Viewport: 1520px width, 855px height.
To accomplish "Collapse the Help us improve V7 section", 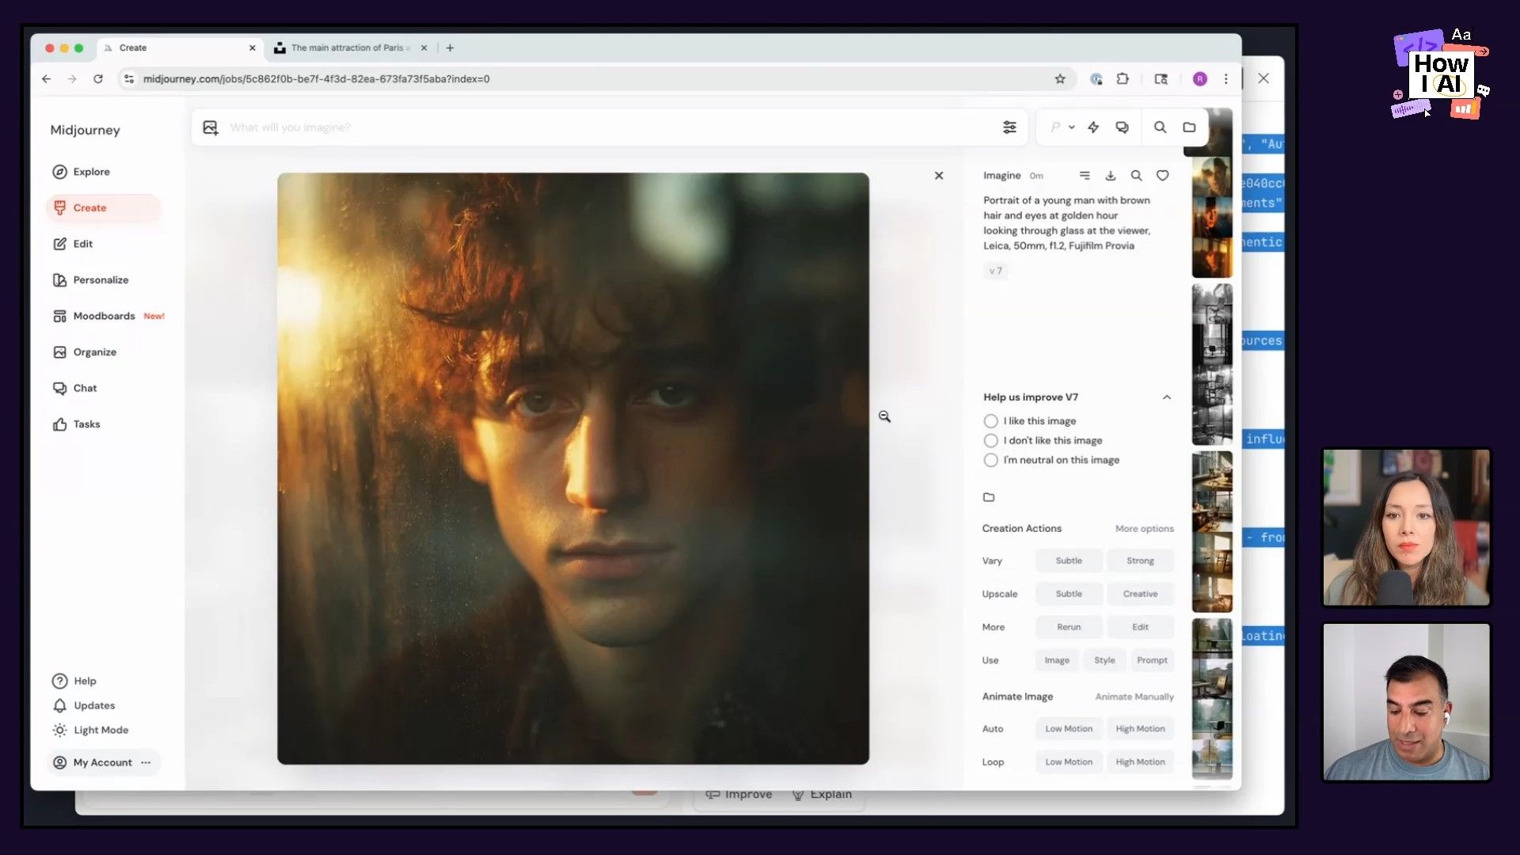I will [x=1167, y=397].
